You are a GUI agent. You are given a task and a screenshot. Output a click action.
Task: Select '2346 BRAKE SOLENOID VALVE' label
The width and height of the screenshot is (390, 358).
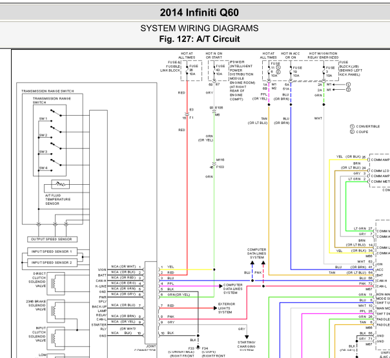[x=36, y=306]
